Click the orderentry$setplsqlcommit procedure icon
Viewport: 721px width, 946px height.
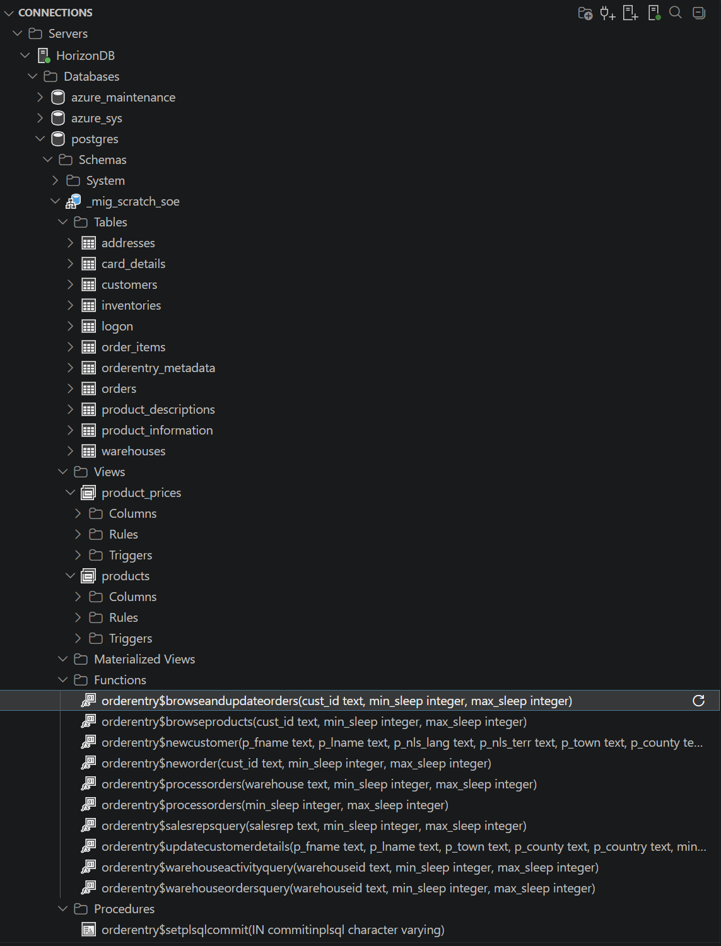click(89, 930)
